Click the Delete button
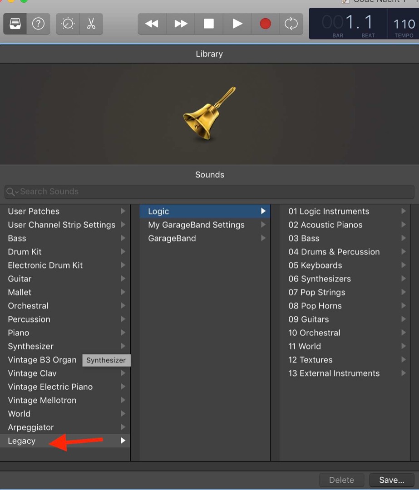 click(x=341, y=480)
